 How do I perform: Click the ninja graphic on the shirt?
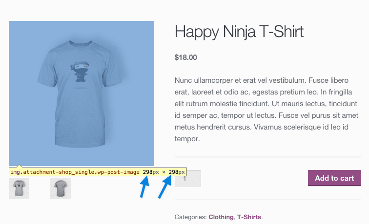(80, 72)
